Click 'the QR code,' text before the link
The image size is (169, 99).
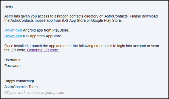pos(15,50)
